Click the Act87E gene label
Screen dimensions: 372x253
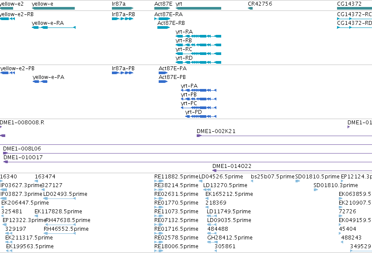(163, 4)
